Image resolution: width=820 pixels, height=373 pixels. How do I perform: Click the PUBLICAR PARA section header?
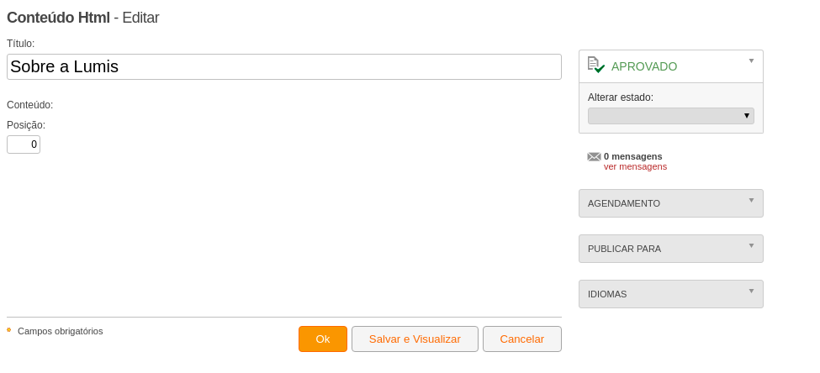point(671,249)
